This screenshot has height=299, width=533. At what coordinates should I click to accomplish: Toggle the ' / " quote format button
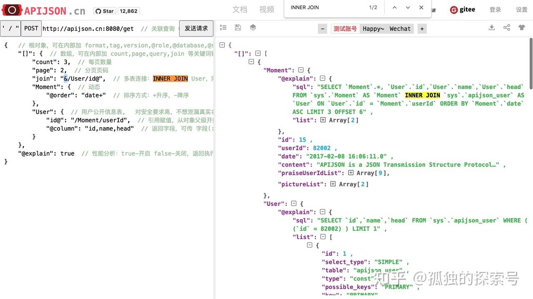click(10, 29)
